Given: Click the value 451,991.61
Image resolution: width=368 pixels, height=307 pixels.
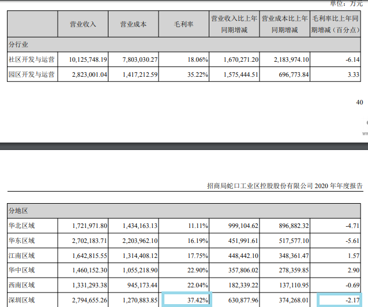Looking at the screenshot, I should [x=243, y=241].
